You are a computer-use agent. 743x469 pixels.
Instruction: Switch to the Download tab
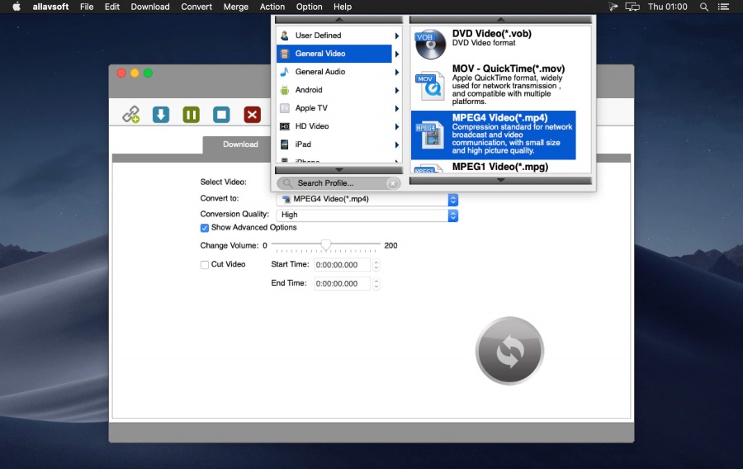pyautogui.click(x=240, y=144)
